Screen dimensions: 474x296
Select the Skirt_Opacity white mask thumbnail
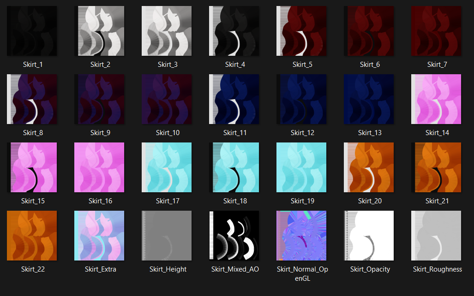pyautogui.click(x=369, y=236)
